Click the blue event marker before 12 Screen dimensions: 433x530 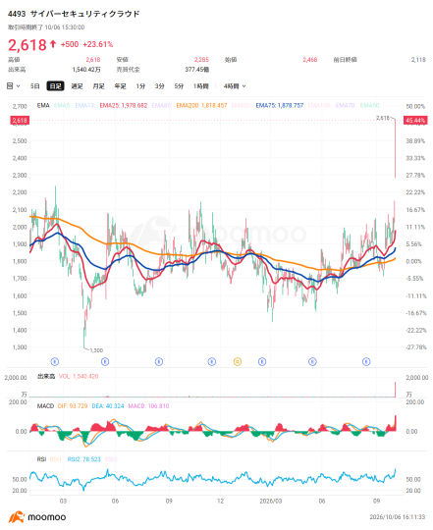pos(212,361)
